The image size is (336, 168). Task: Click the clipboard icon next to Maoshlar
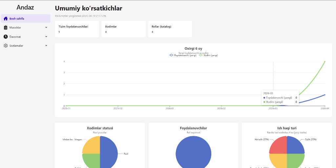(x=6, y=28)
